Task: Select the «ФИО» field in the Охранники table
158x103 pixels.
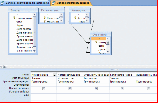Action: pos(101,46)
